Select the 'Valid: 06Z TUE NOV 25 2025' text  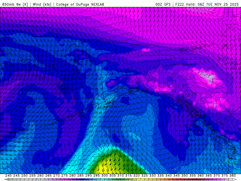[212, 4]
